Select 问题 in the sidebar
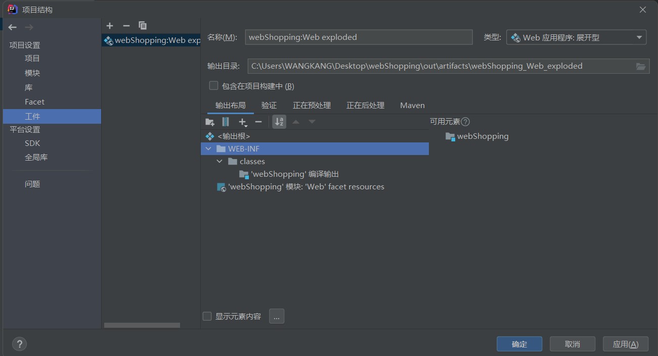 click(32, 184)
